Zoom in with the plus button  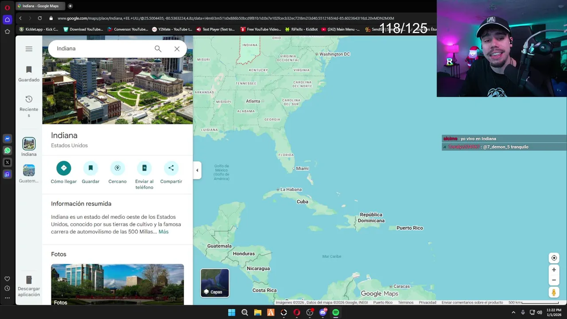click(x=554, y=269)
